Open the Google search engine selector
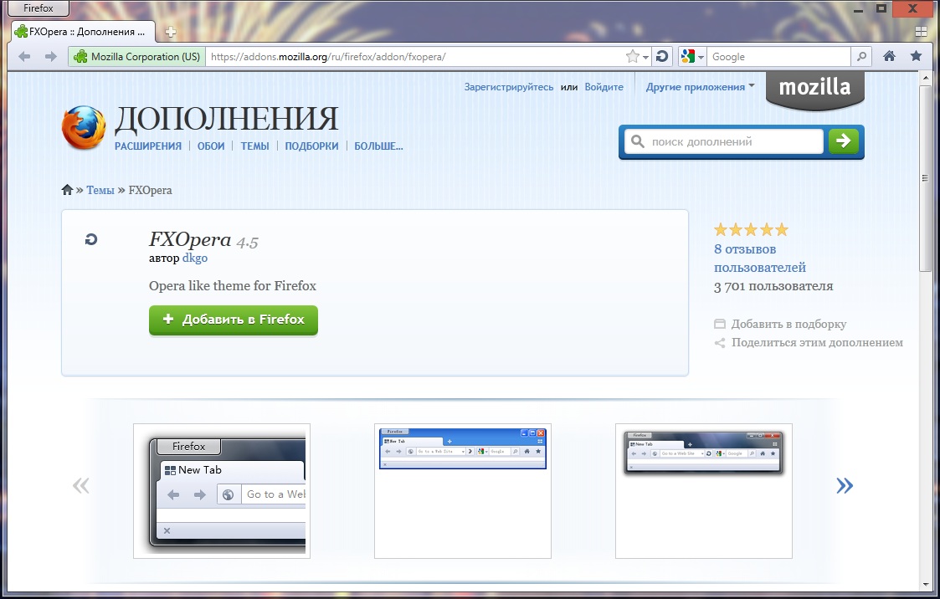The image size is (940, 599). coord(692,57)
